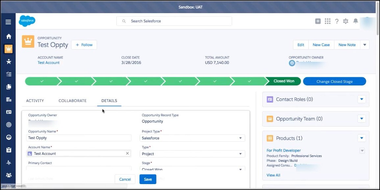The height and width of the screenshot is (190, 380).
Task: Click the USD 7,140.00 total amount
Action: 217,62
